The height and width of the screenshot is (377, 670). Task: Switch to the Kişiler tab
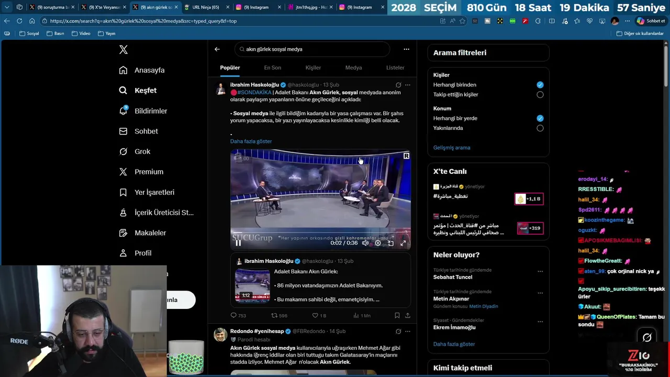coord(313,68)
